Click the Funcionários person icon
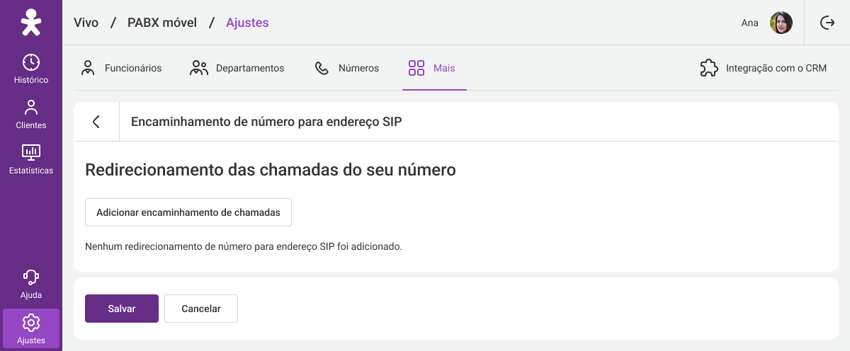This screenshot has height=351, width=850. (x=88, y=68)
